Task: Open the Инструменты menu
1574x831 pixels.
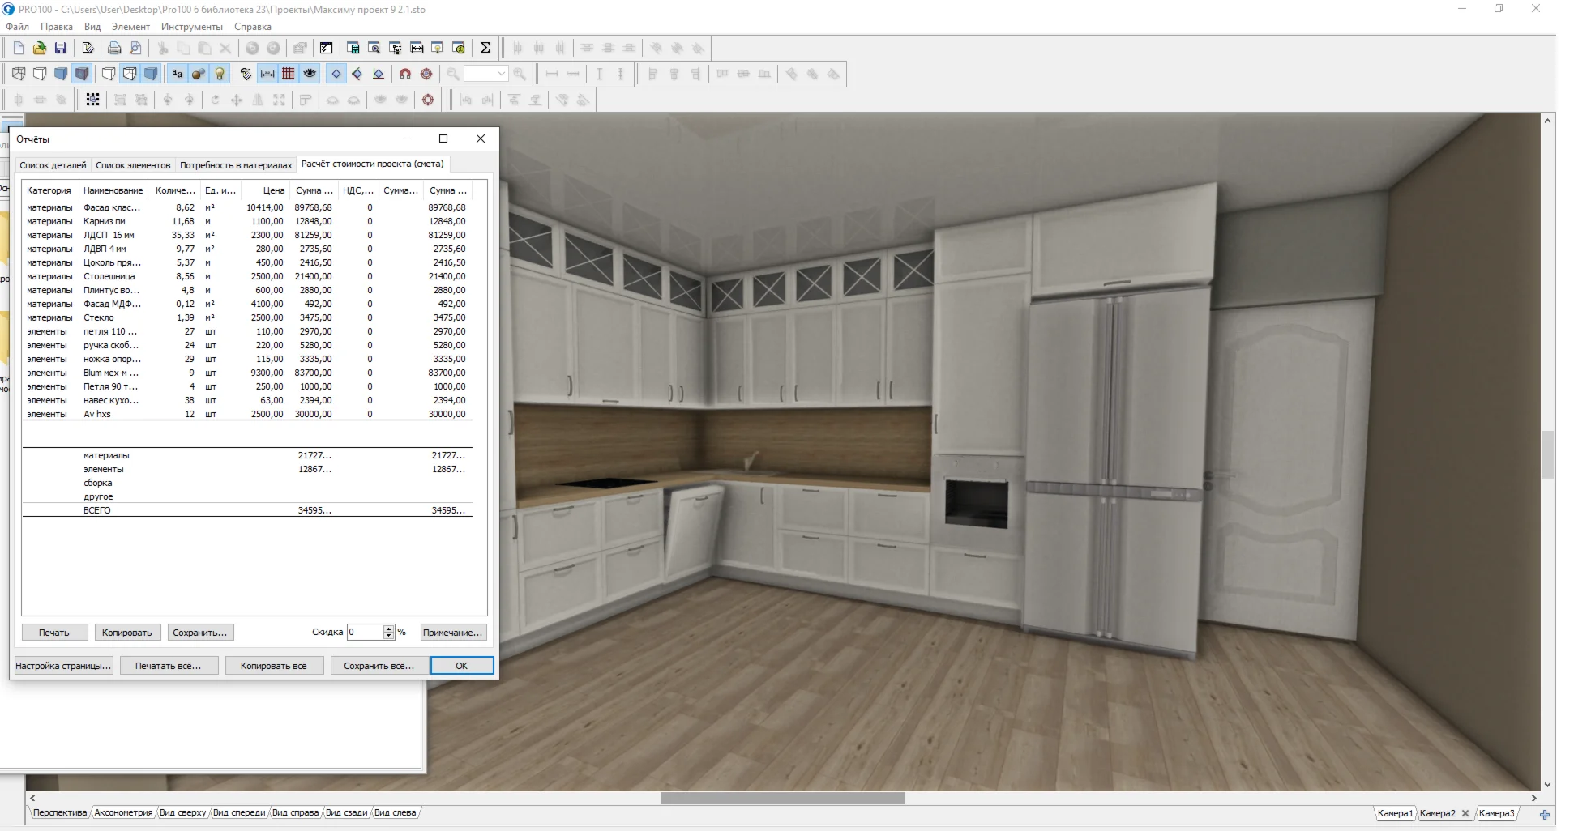Action: [x=191, y=27]
